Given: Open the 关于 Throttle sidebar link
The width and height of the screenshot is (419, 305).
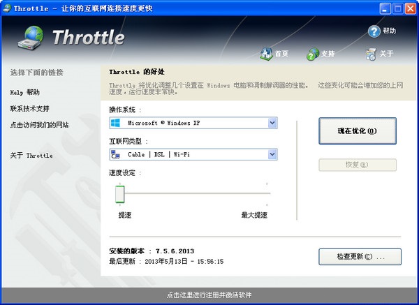Looking at the screenshot, I should pos(31,155).
